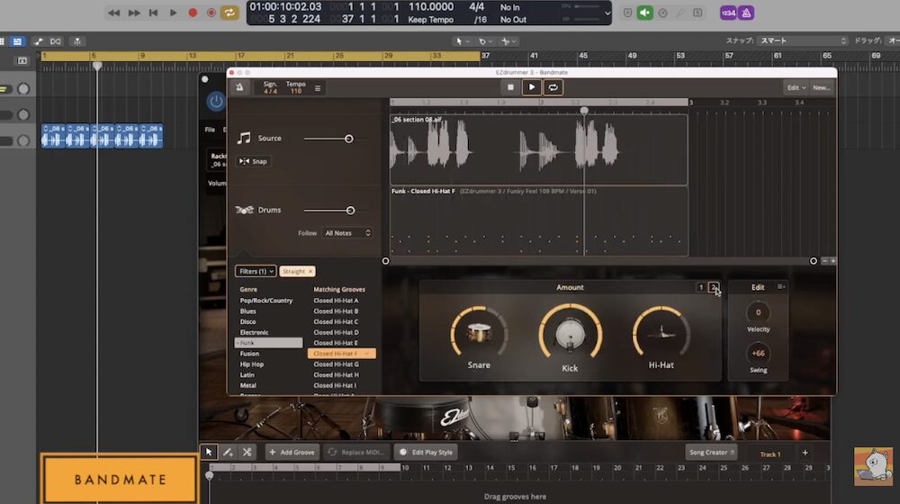Open the Follow All Notes dropdown
Viewport: 900px width, 504px height.
click(347, 233)
